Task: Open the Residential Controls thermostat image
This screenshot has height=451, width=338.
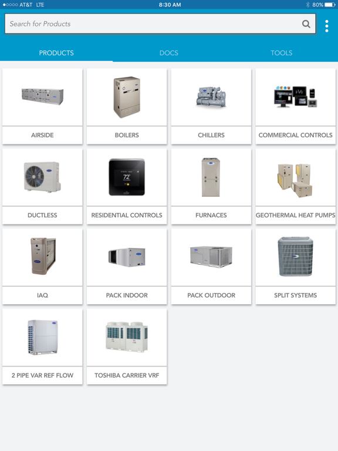Action: pos(127,177)
